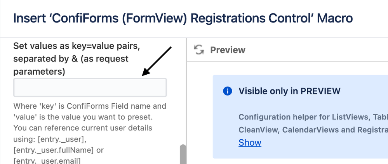
Task: Click the 'separated by & (as request' label line
Action: 71,59
